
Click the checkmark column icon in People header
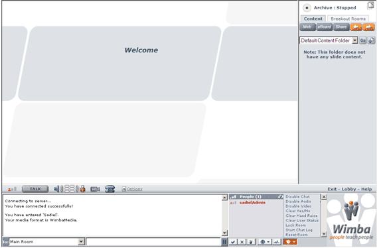coord(280,197)
